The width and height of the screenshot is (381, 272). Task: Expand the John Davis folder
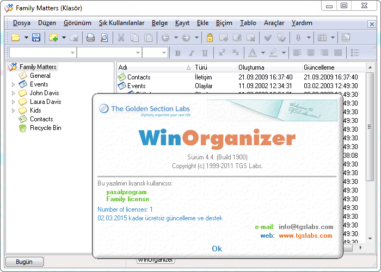pyautogui.click(x=14, y=94)
